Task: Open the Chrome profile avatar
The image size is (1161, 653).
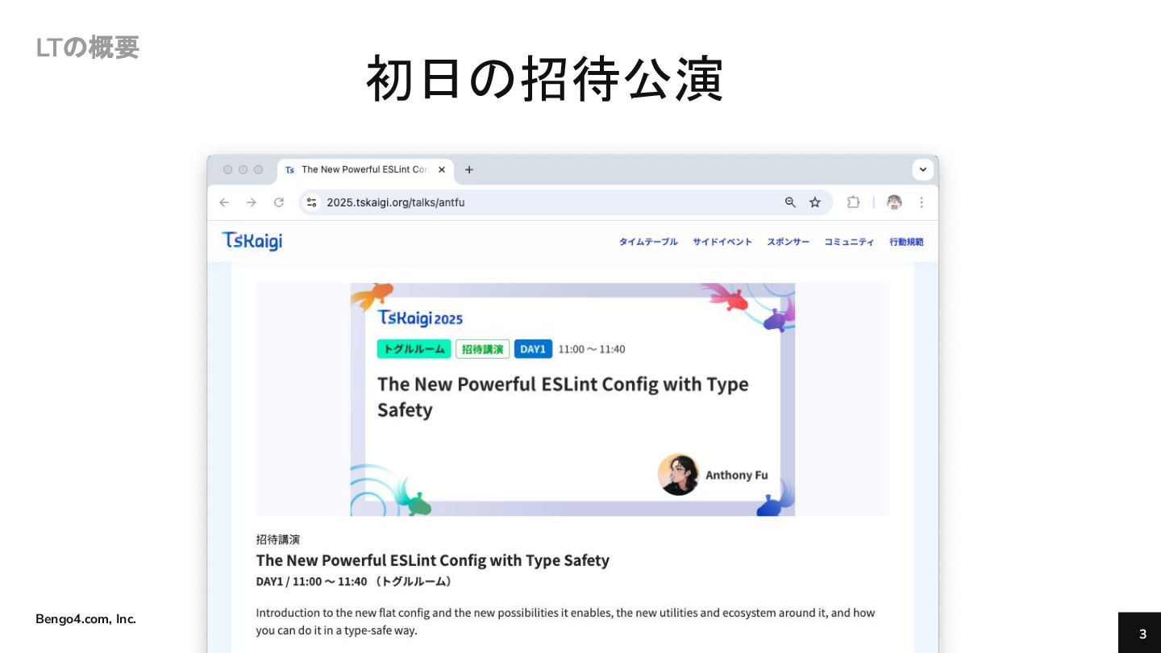Action: point(894,202)
